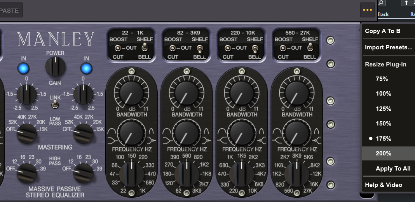Click the 560 Hz label on second band
415x202 pixels.
(187, 155)
